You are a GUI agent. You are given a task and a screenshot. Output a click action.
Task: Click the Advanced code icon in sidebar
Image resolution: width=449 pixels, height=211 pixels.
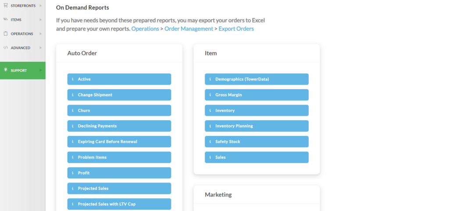coord(5,47)
